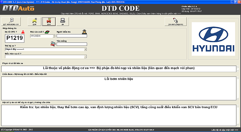The image size is (241, 132).
Task: Expand the Biểu hiện sự cố dropdown
Action: 85,57
